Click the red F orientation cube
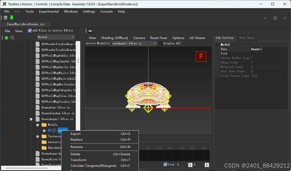The width and height of the screenshot is (291, 171). coord(201,57)
